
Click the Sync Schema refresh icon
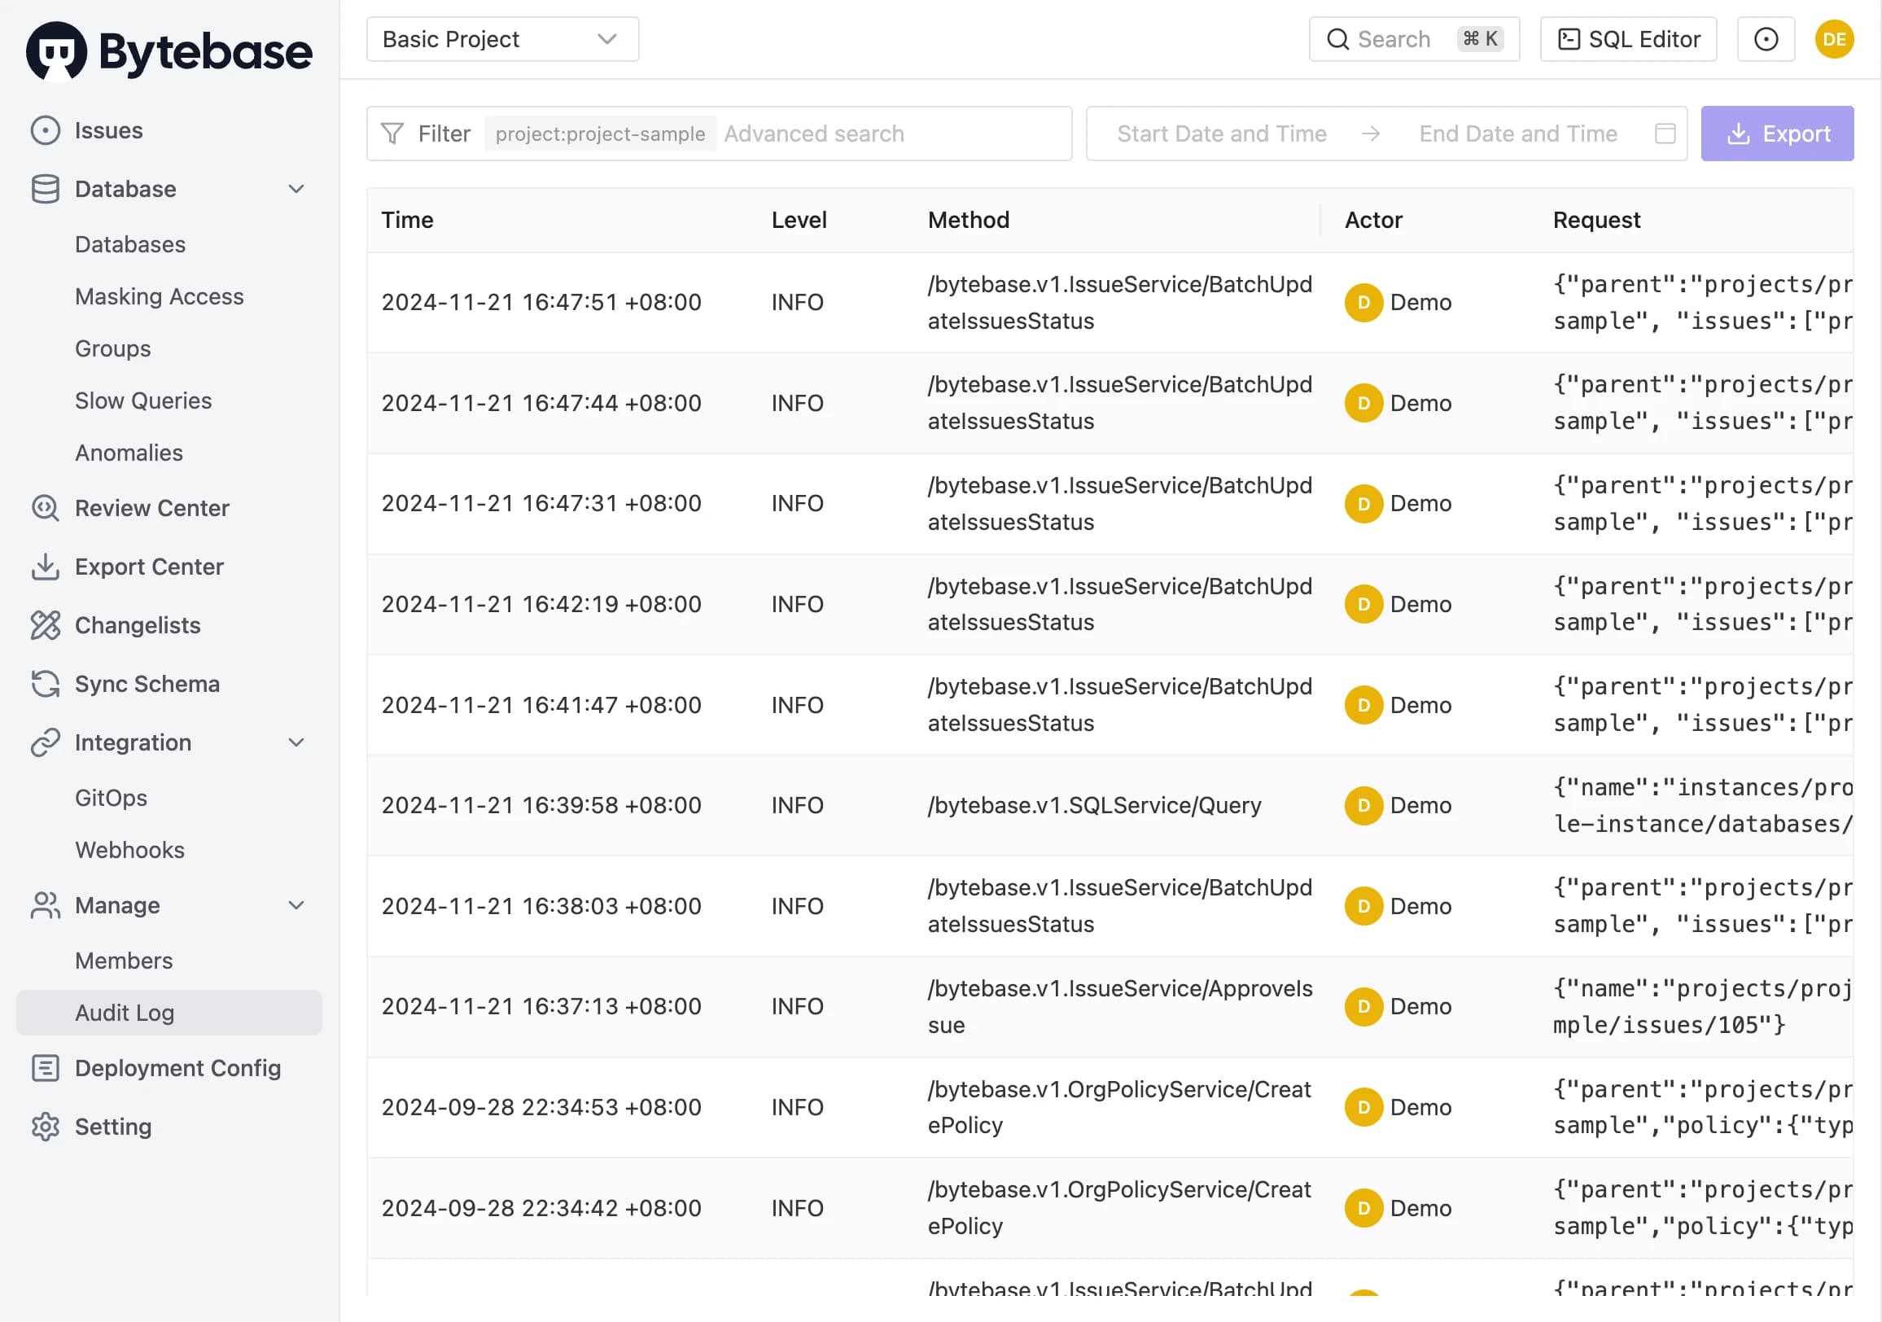point(45,684)
